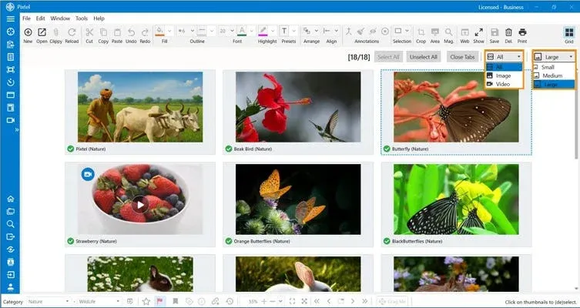Screen dimensions: 580x308
Task: Deselect the Orange Butterflies (Nature) check mark
Action: click(229, 241)
